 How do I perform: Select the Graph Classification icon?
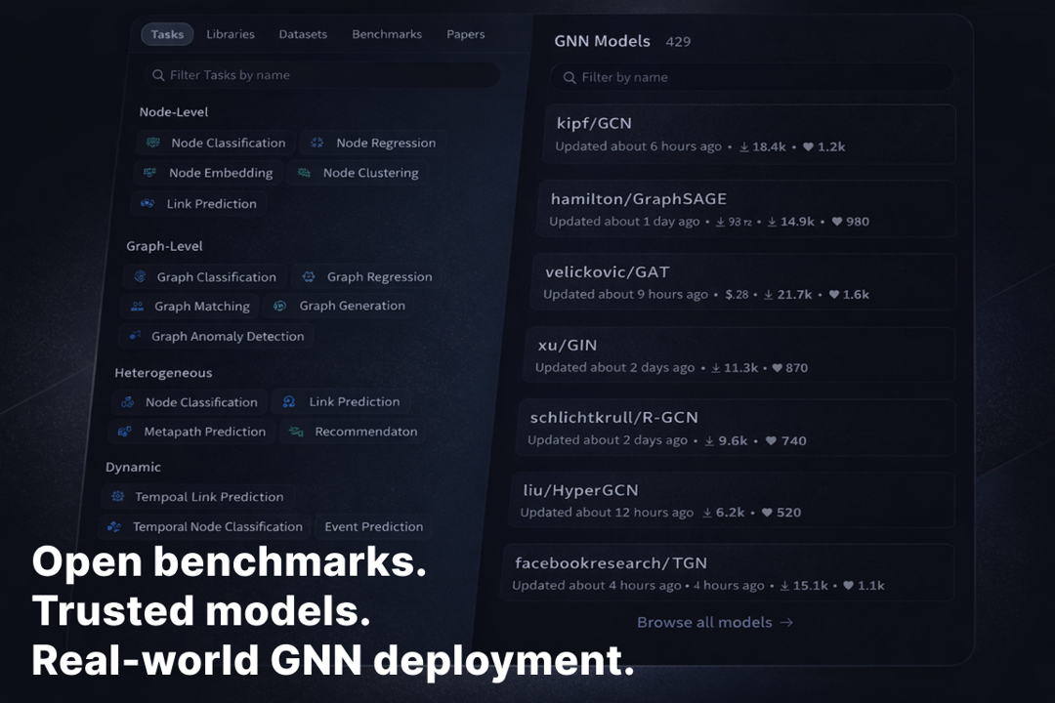pos(139,276)
